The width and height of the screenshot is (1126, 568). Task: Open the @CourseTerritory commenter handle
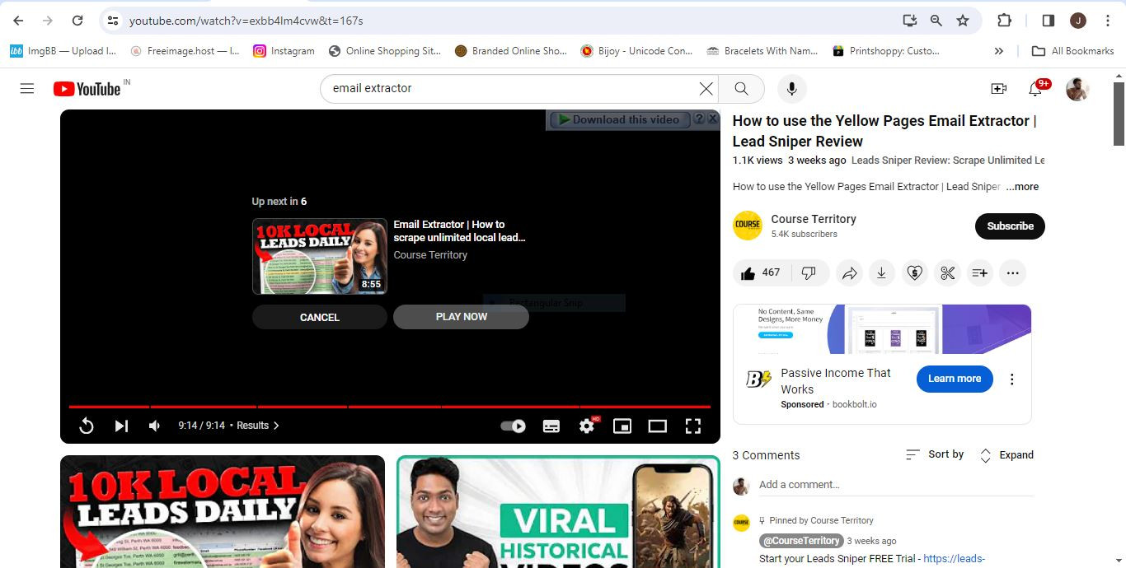pos(801,541)
